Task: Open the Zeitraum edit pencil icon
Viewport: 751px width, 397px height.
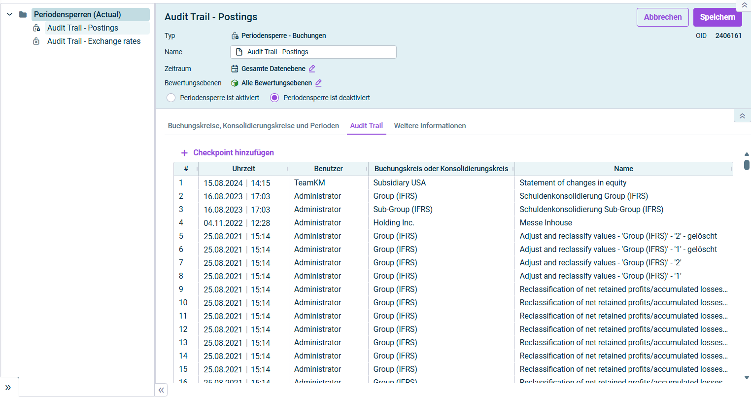Action: coord(311,69)
